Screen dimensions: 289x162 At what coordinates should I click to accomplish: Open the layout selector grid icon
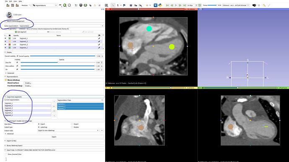click(x=106, y=5)
